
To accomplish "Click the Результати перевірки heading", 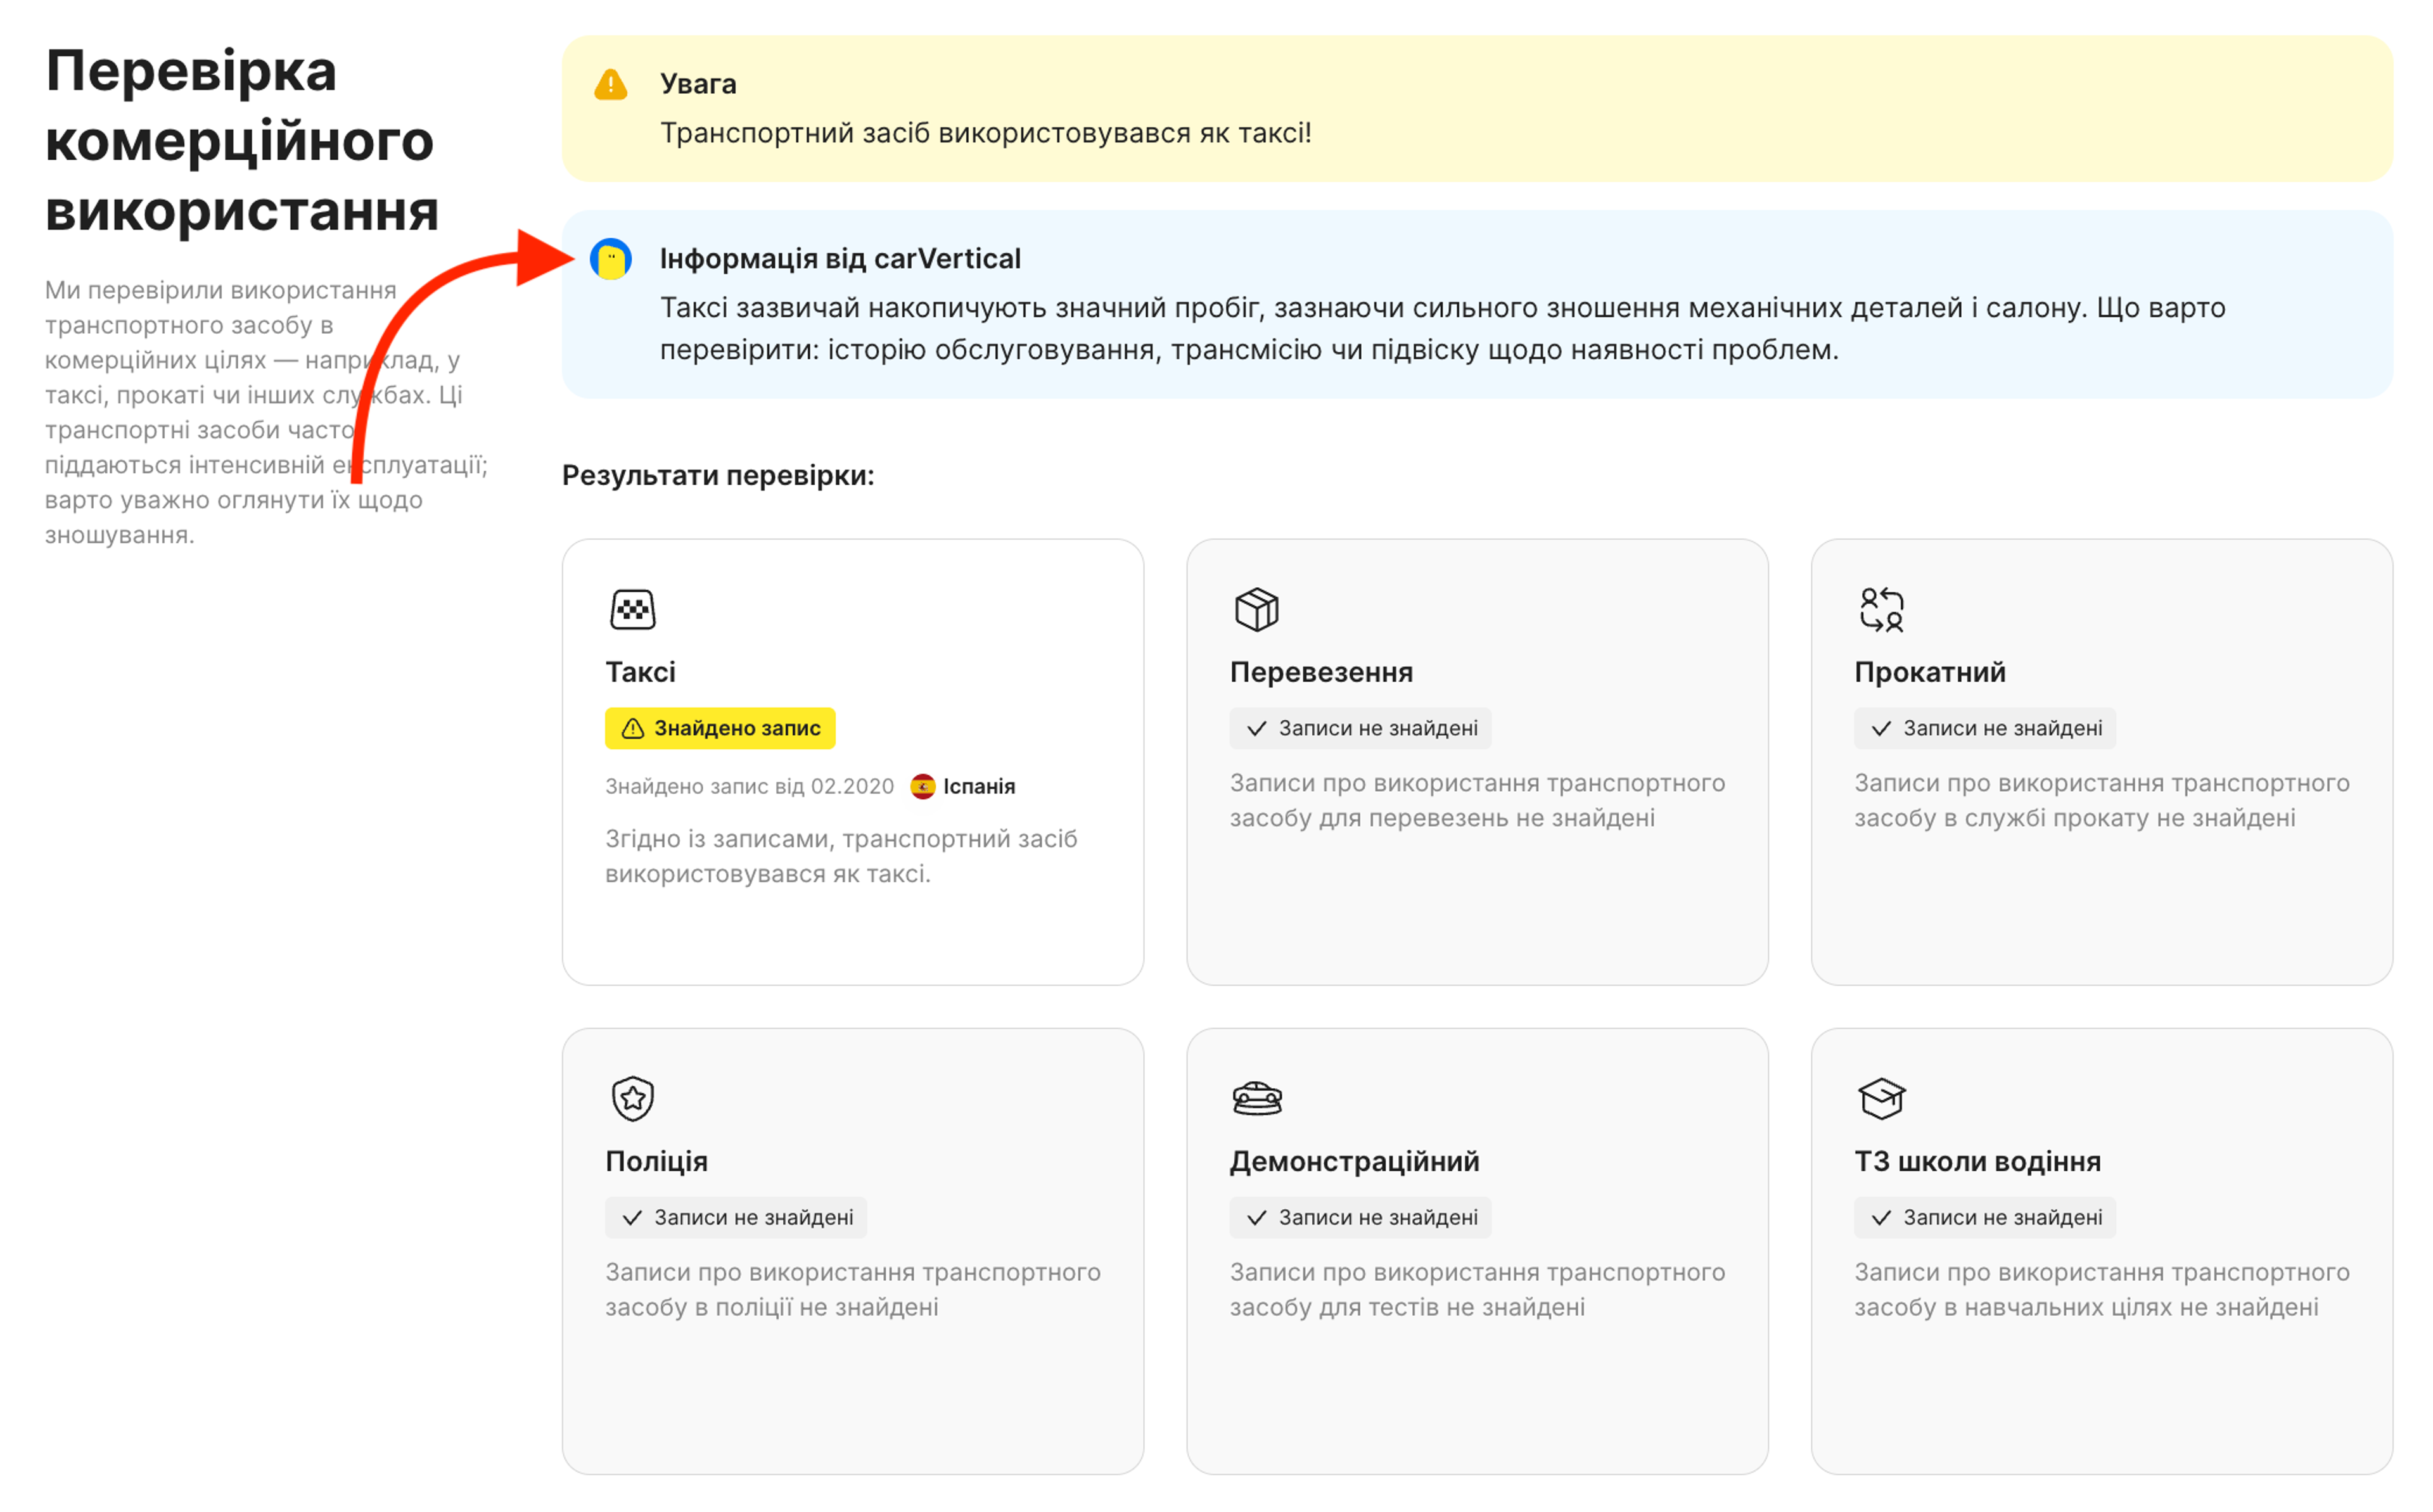I will 718,475.
